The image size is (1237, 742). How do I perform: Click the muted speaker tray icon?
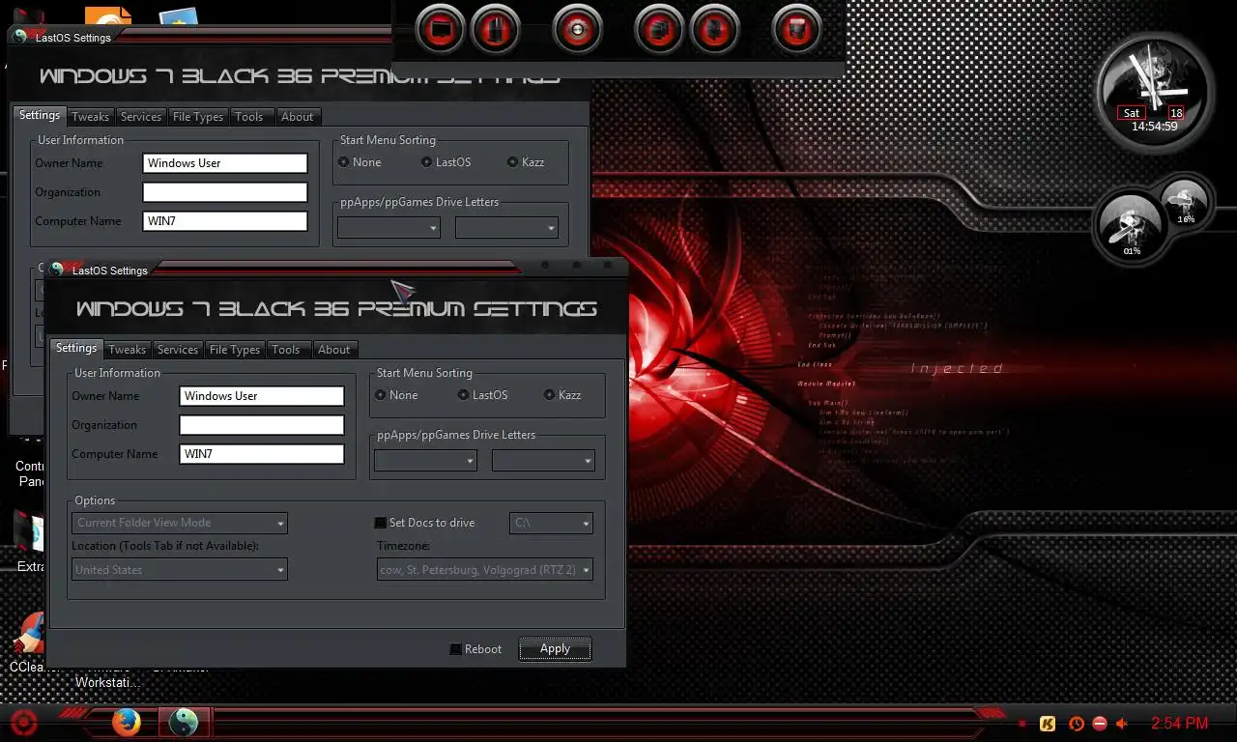(1122, 723)
